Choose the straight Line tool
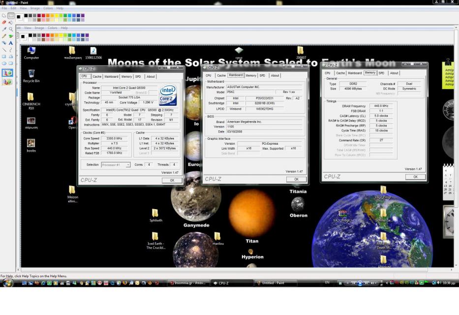The image size is (459, 315). [x=4, y=50]
